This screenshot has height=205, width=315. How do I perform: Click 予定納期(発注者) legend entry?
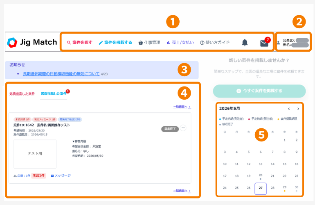pos(232,119)
